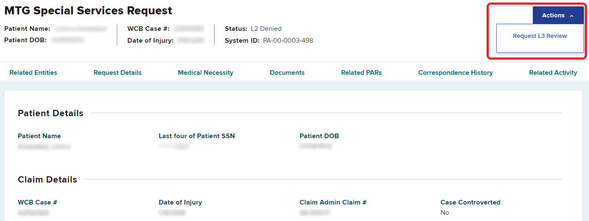Click the Patient Details section heading
The image size is (589, 221).
(x=50, y=113)
